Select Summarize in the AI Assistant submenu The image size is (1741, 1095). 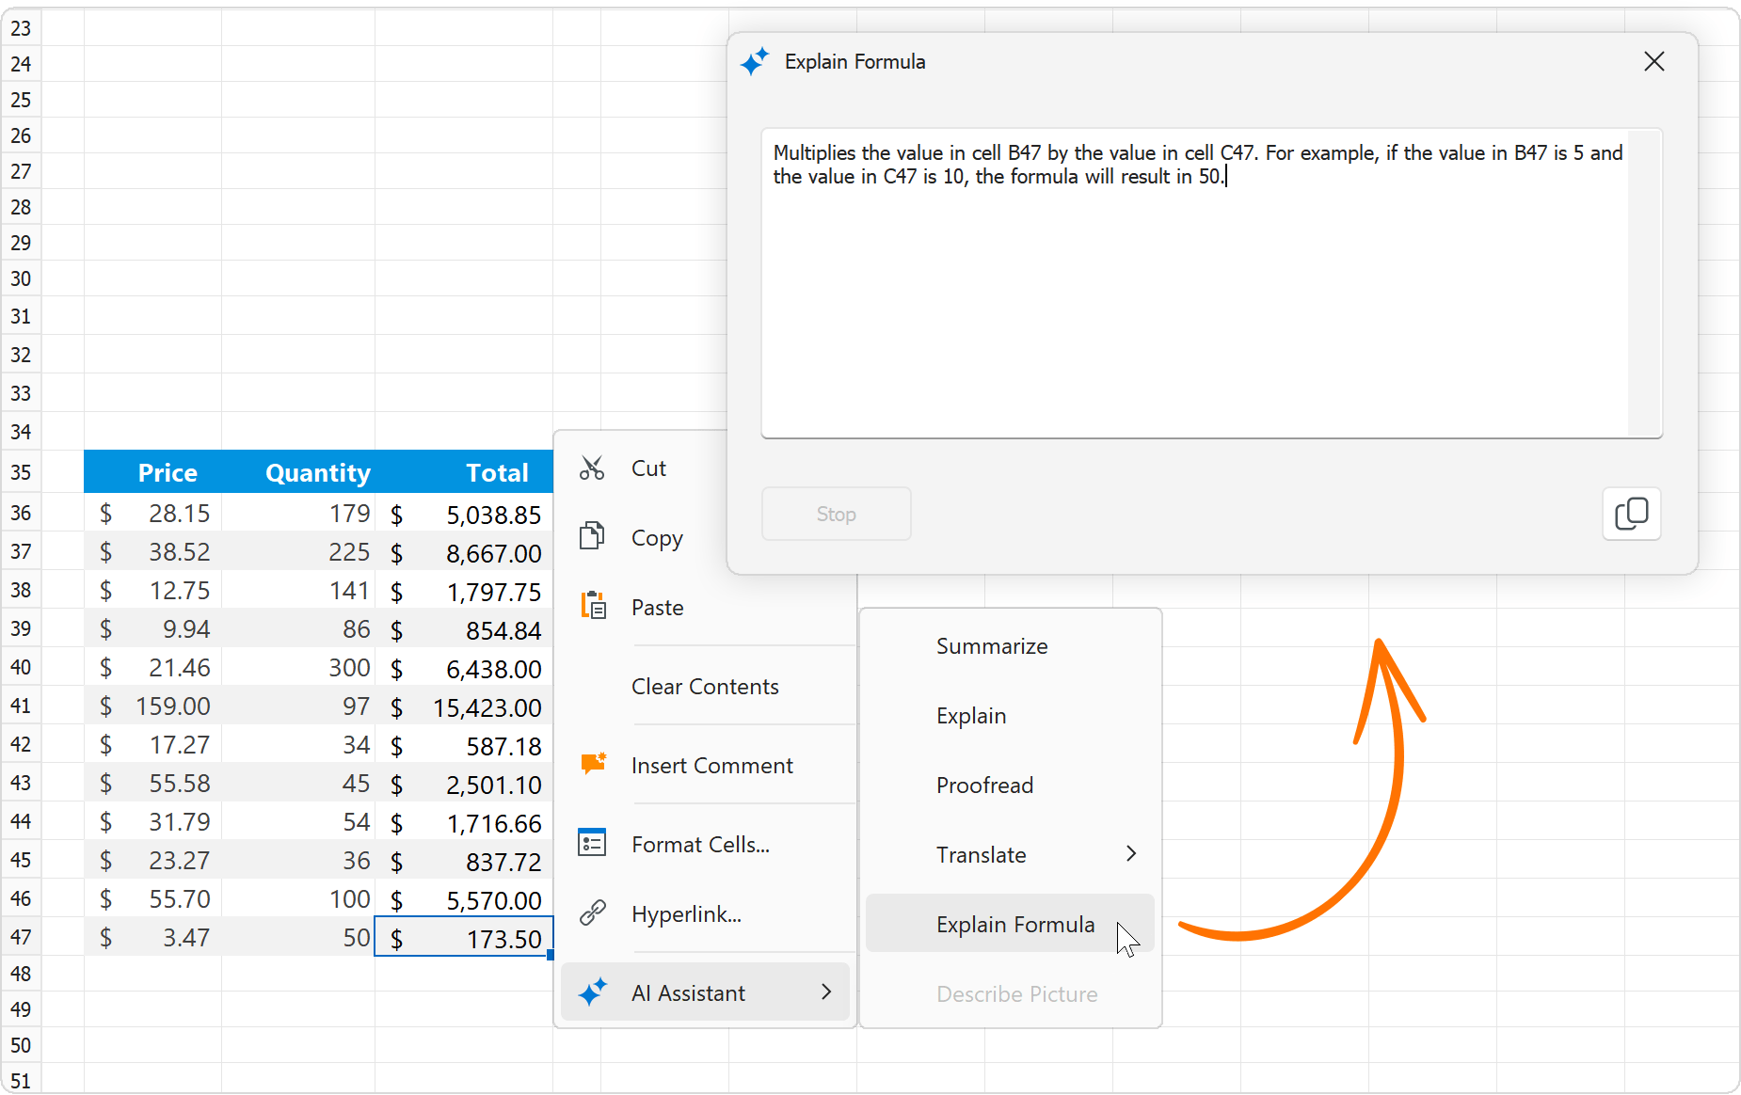pos(992,645)
